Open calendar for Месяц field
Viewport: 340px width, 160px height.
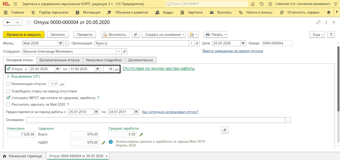click(x=61, y=43)
